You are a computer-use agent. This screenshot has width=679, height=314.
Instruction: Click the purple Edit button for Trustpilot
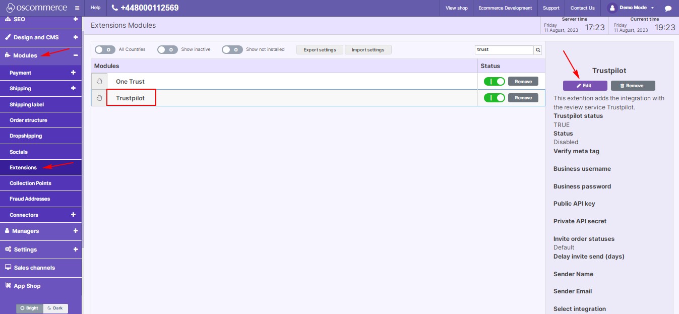[585, 86]
